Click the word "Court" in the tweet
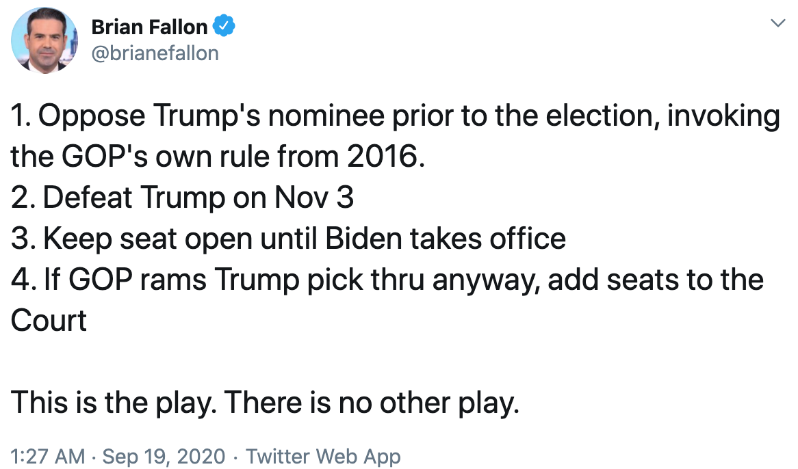Screen dimensions: 798x469 pos(49,321)
